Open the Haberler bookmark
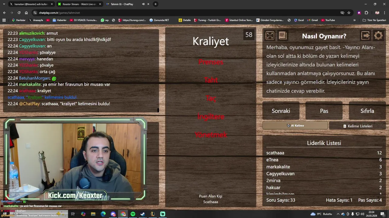Screen dimensions: 389x218 click(x=60, y=20)
